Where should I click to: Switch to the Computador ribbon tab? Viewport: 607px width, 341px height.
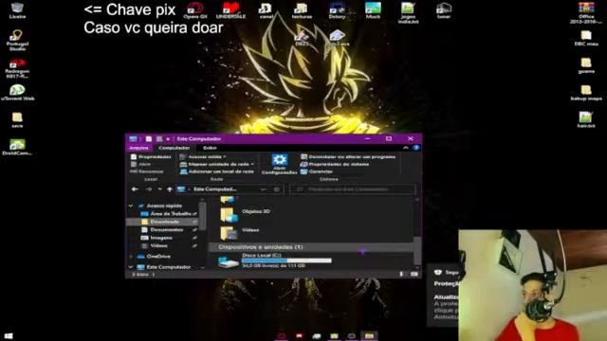point(175,148)
